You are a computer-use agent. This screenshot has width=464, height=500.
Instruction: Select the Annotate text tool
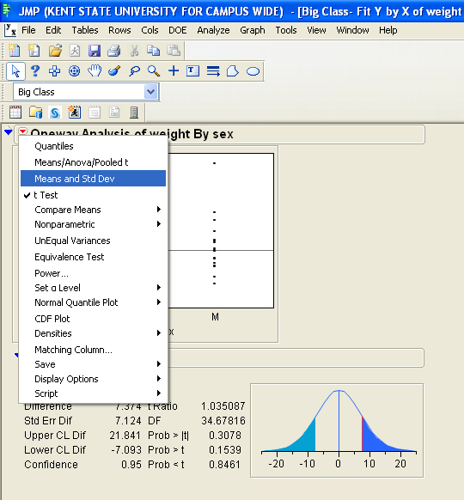[x=193, y=70]
